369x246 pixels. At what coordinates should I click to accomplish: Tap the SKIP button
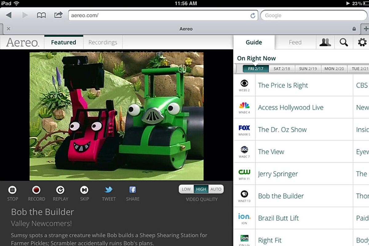[x=84, y=193]
